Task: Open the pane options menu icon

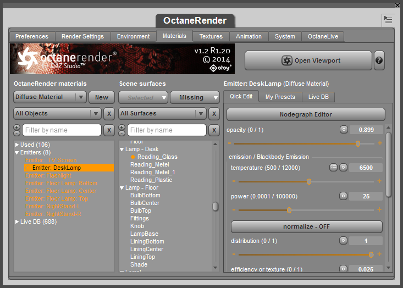Action: pos(388,20)
